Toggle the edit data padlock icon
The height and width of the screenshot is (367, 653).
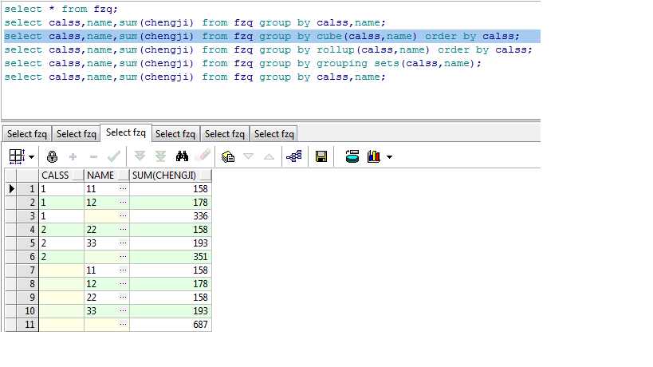coord(52,156)
